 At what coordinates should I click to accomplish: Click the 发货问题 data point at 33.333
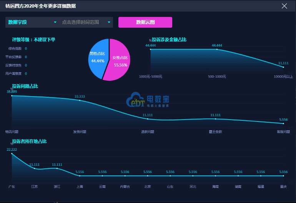tap(80, 100)
